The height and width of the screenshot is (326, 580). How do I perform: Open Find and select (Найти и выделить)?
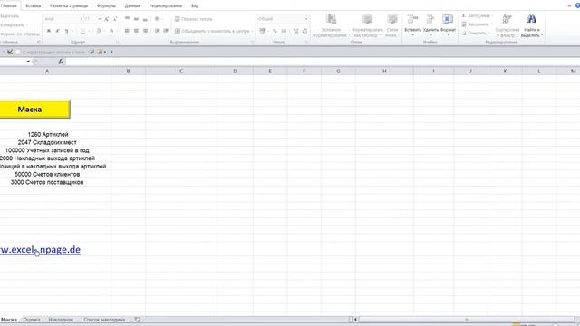tap(531, 26)
